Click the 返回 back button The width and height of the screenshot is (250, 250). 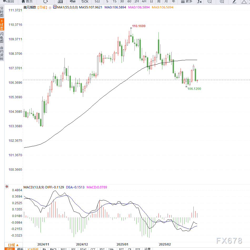[8, 1]
